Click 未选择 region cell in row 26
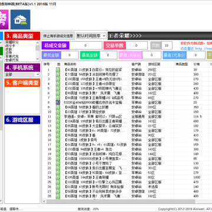This screenshot has height=212, width=212. point(153,187)
